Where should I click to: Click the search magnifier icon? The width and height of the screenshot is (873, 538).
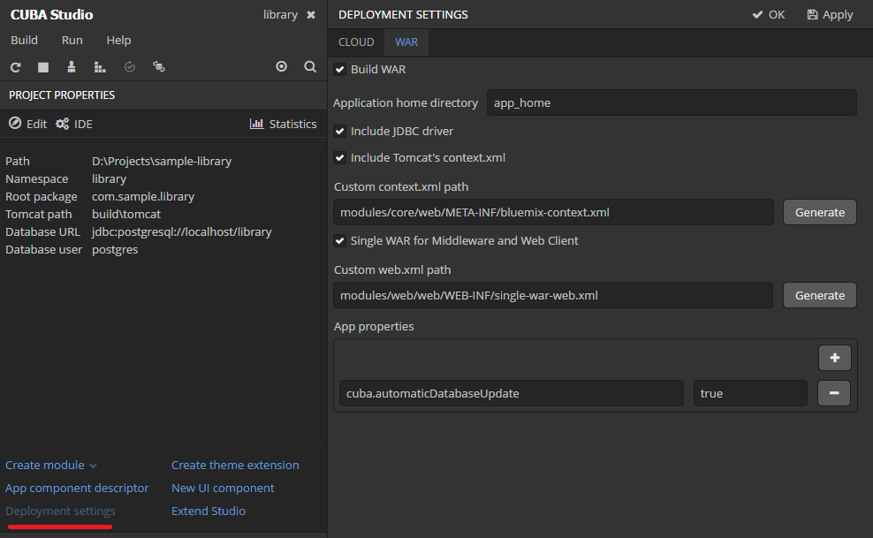310,66
